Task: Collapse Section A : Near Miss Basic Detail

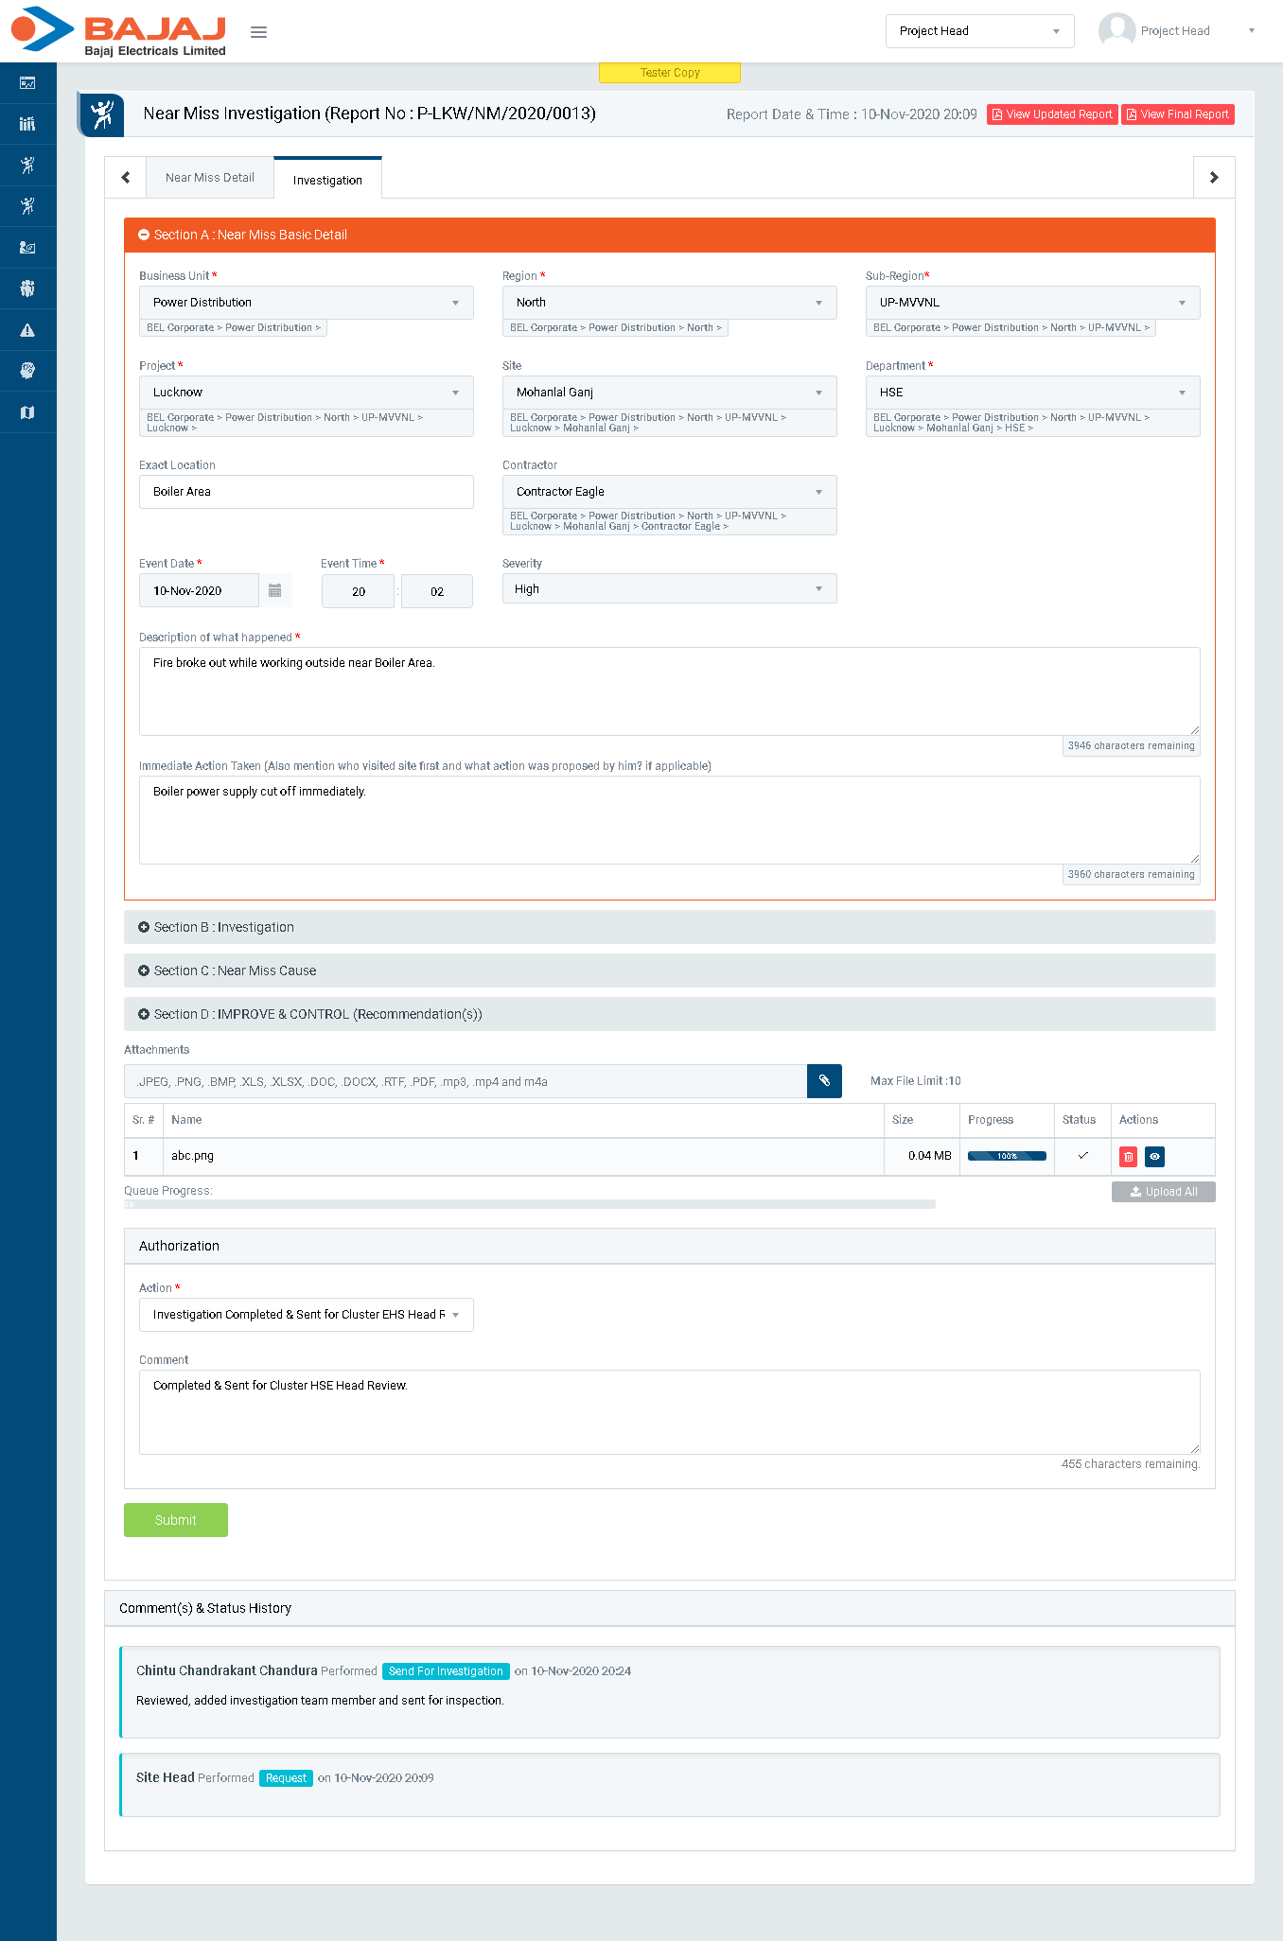Action: tap(250, 235)
